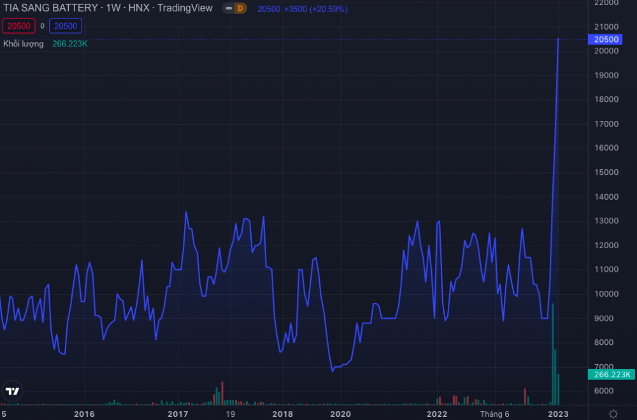Click the 2023 time axis label
This screenshot has width=637, height=420.
point(558,414)
